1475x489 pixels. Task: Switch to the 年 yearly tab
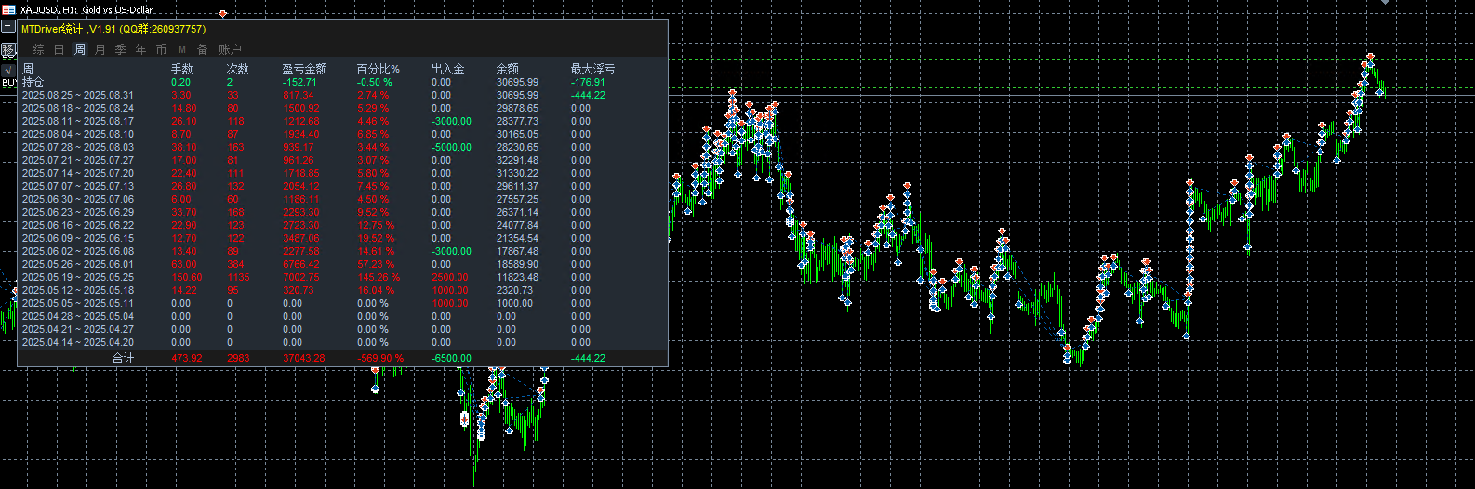[141, 49]
